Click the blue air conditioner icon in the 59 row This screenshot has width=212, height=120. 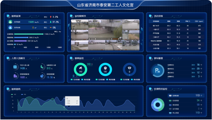click(x=170, y=105)
